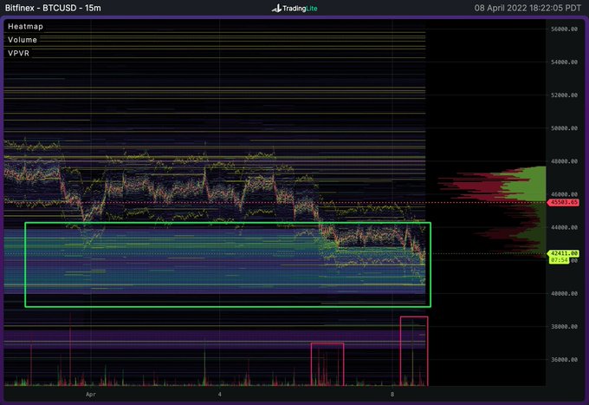Viewport: 589px width, 405px height.
Task: Click the Apr date label on time axis
Action: point(91,395)
